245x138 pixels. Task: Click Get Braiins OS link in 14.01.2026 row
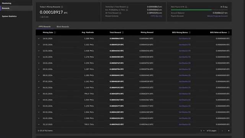pyautogui.click(x=185, y=38)
